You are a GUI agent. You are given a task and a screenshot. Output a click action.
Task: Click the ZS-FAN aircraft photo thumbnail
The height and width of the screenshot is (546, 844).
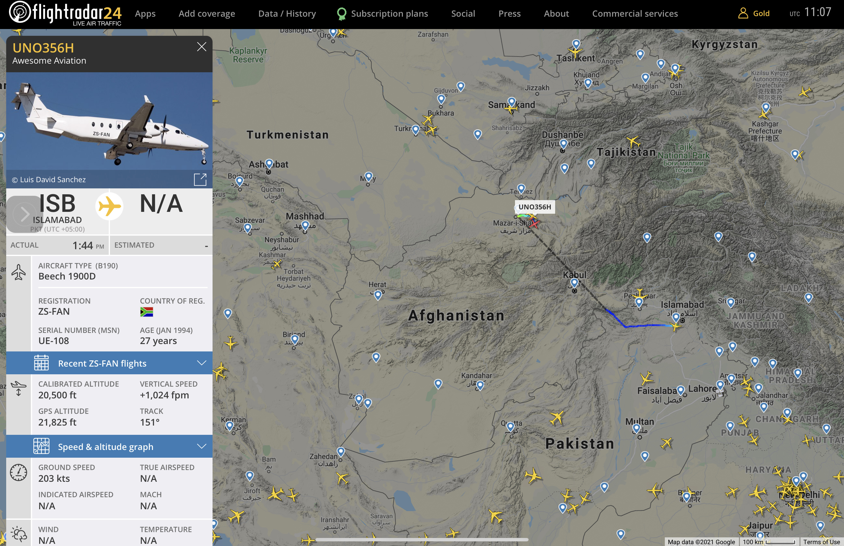tap(109, 121)
